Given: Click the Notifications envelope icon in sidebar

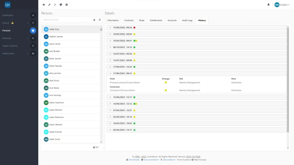Looking at the screenshot, I should pos(33,53).
